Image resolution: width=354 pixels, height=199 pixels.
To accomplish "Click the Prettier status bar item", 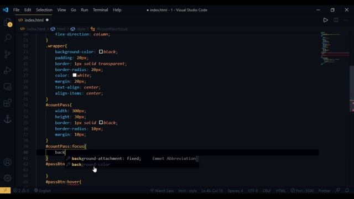I will [x=325, y=191].
